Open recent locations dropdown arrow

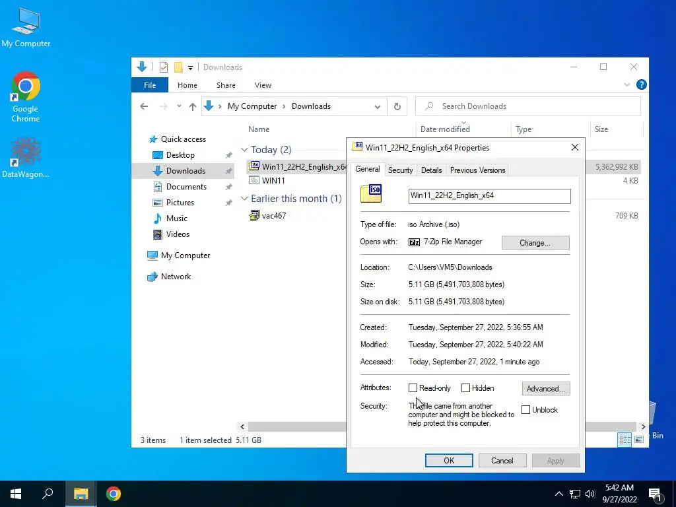click(179, 106)
